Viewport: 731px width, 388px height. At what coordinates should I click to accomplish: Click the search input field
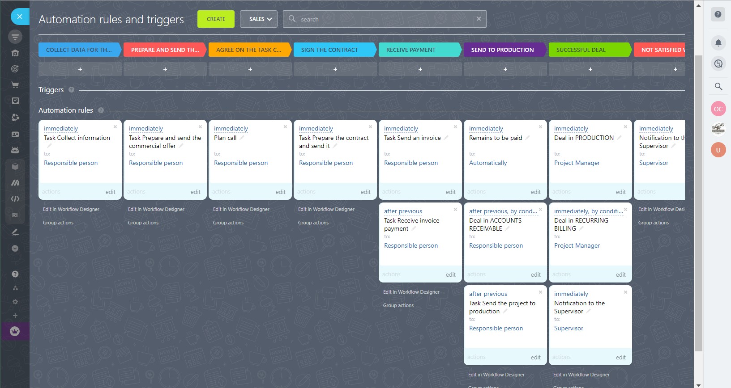point(385,19)
